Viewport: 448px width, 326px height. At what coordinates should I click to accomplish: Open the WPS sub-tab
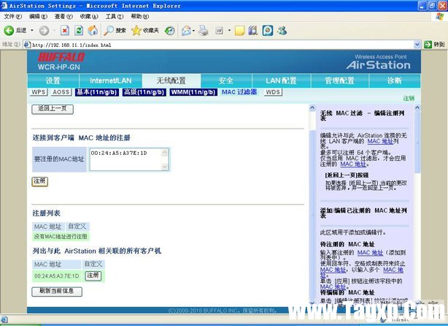(x=39, y=92)
